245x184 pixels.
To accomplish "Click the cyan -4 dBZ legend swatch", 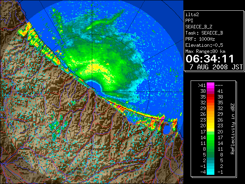I will point(211,172).
